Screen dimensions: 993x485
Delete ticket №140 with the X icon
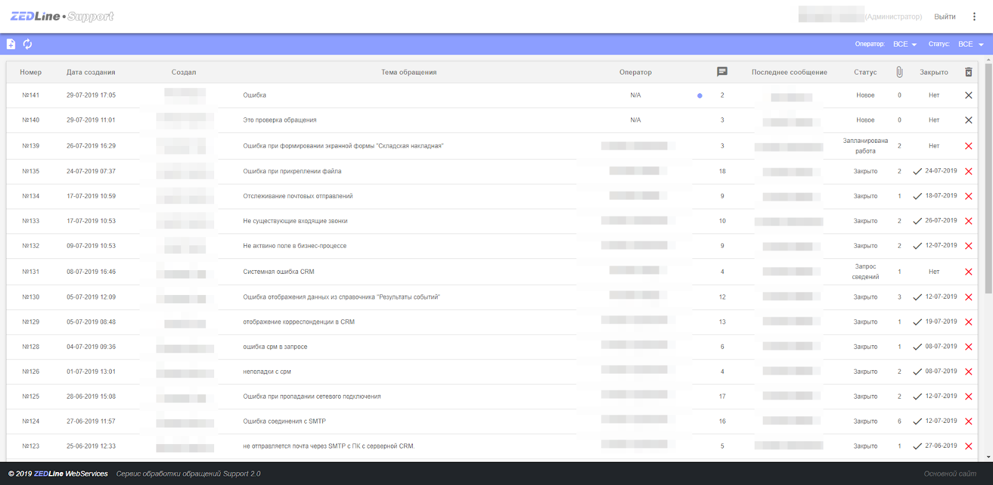pos(968,120)
